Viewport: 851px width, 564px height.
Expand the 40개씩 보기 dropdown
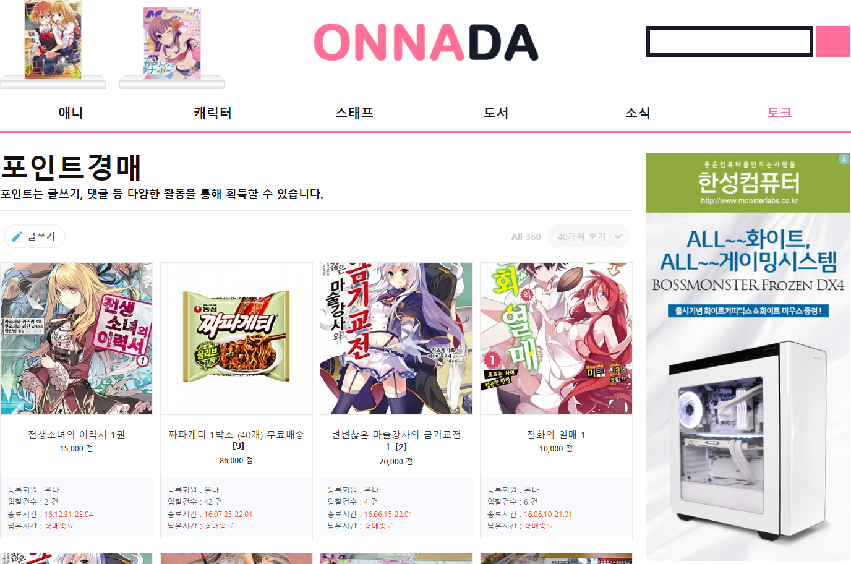pos(588,236)
